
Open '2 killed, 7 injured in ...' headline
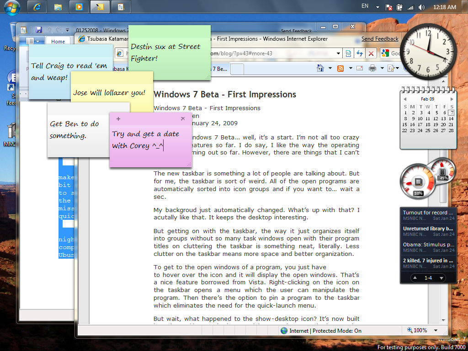coord(428,263)
